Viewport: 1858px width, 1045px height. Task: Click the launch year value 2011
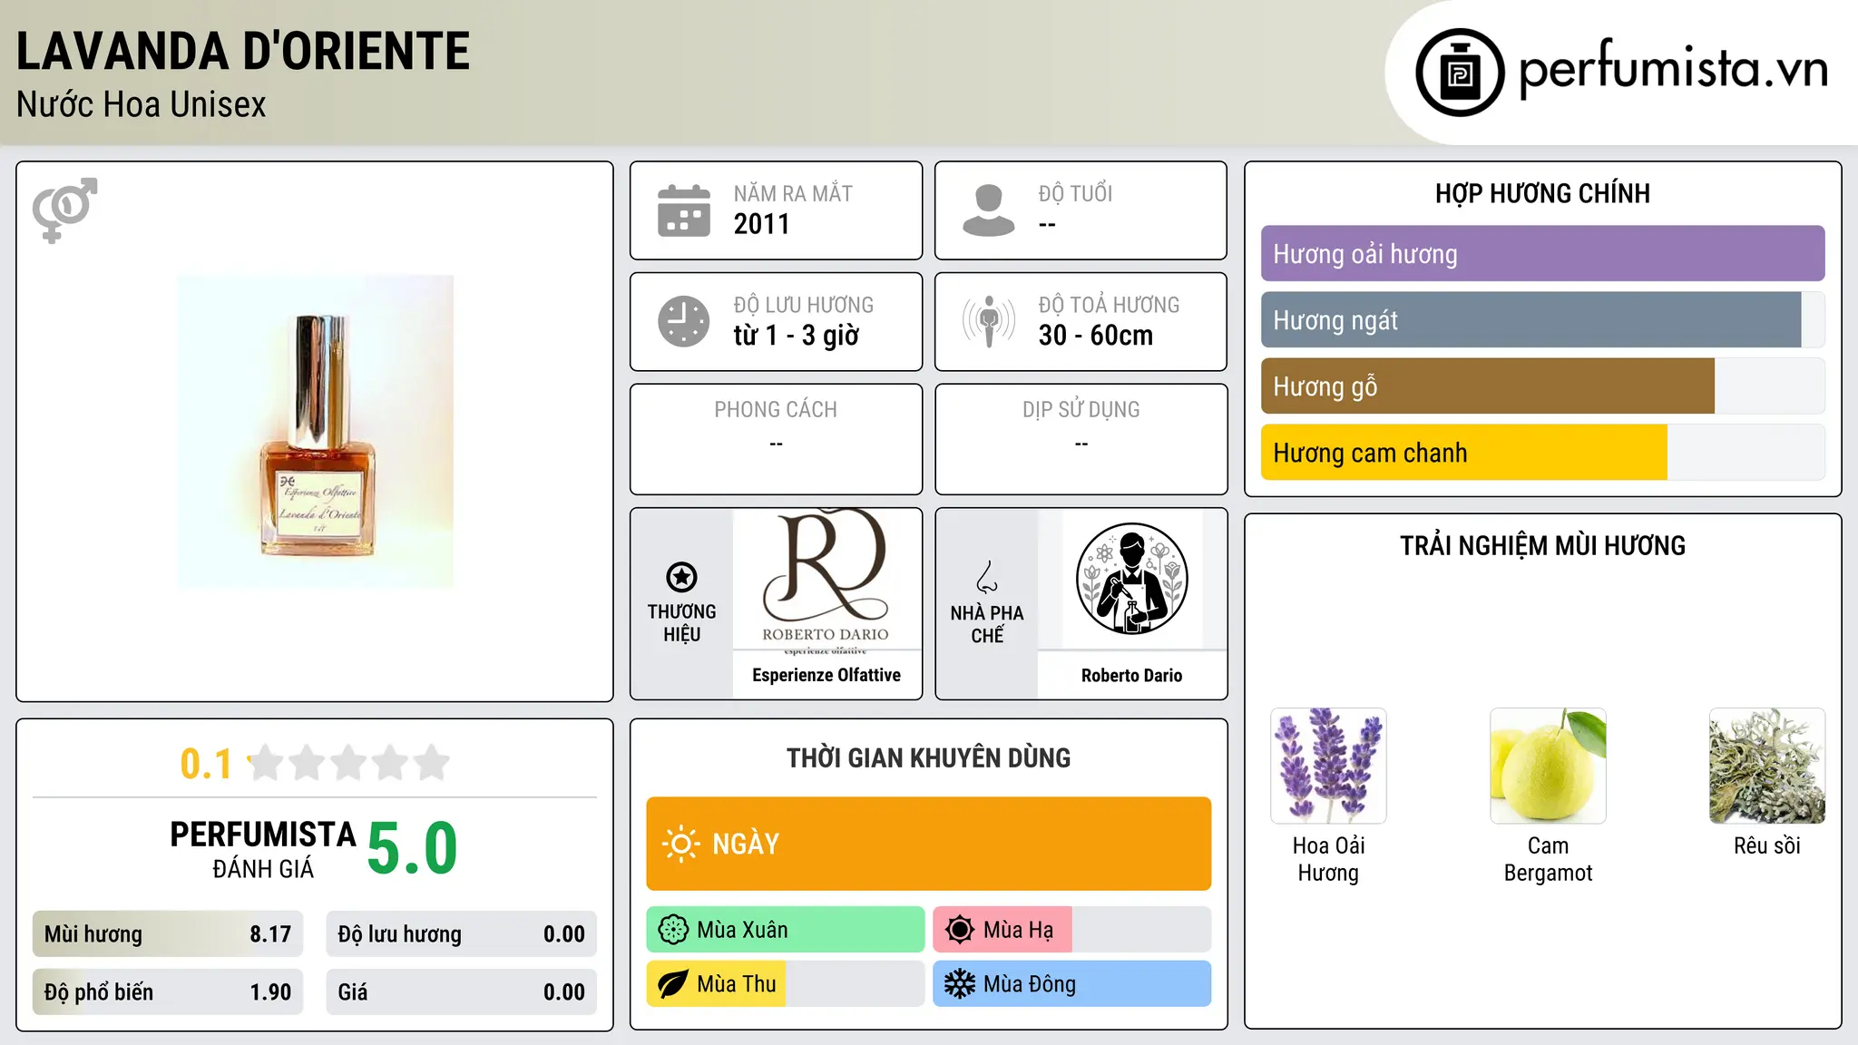point(761,224)
